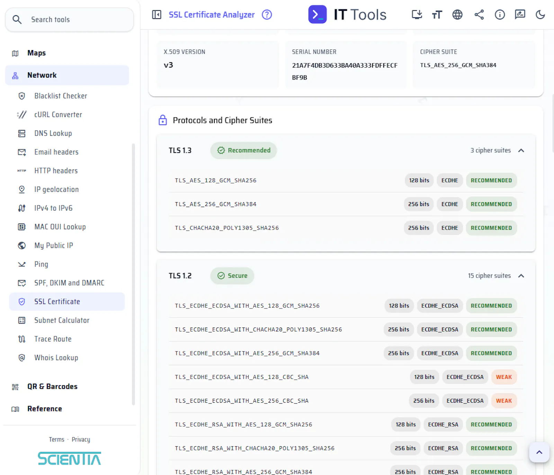Select the serial number value

point(345,71)
